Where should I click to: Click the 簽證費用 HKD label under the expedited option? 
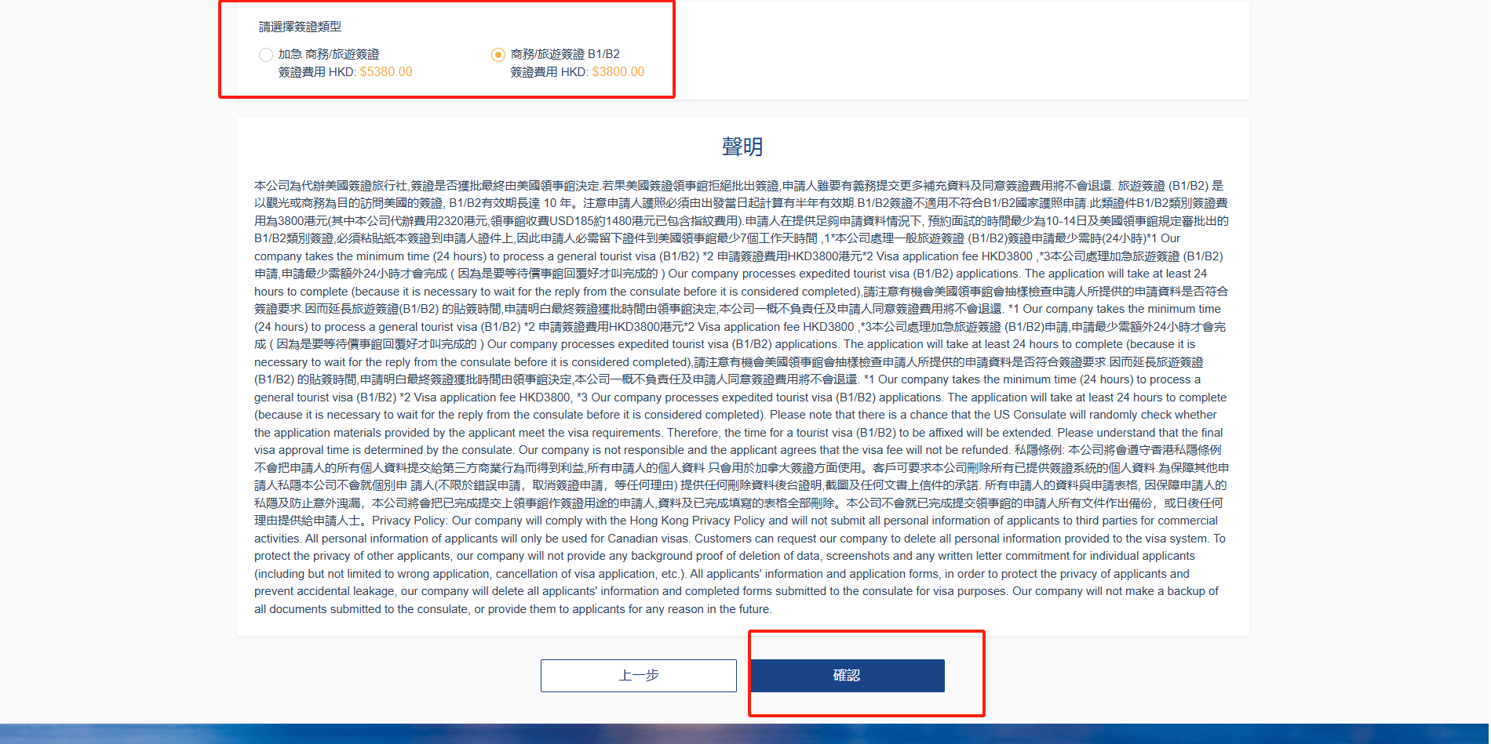coord(317,72)
